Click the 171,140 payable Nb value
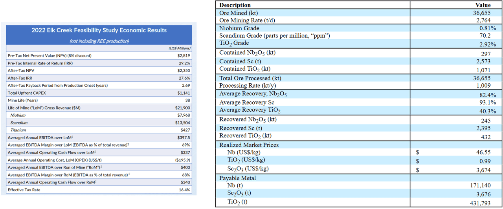 click(x=480, y=185)
